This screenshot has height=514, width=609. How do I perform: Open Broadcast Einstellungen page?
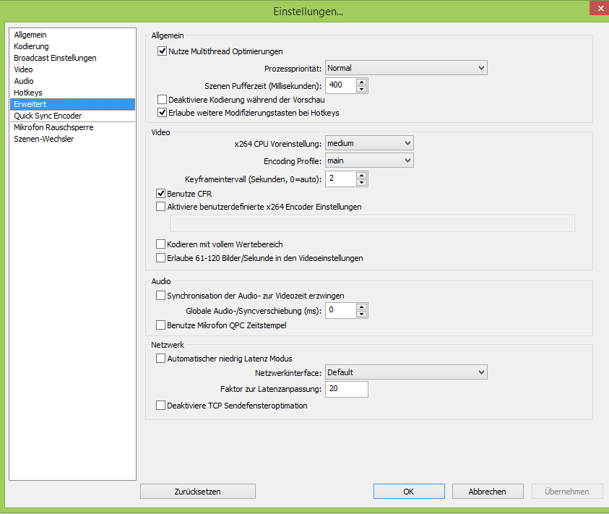(x=72, y=58)
